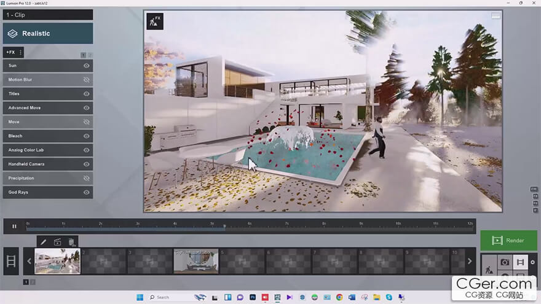Switch to effects page 2 tab
The width and height of the screenshot is (541, 304).
[90, 55]
